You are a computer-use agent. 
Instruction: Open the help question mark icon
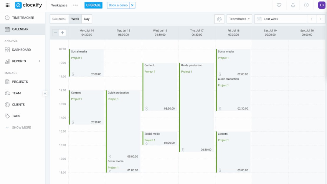[x=306, y=5]
